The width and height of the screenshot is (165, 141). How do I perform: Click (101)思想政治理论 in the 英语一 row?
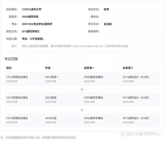point(17,77)
